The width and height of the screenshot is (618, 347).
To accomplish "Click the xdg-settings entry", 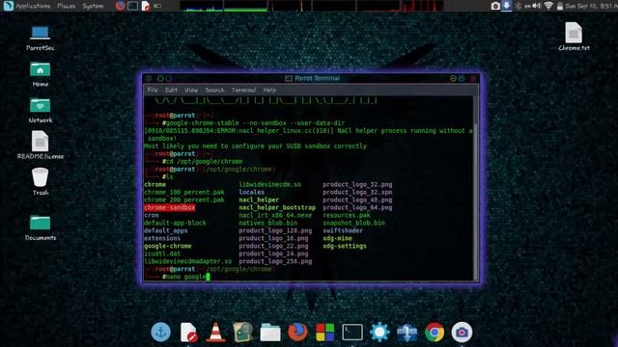I will click(345, 246).
